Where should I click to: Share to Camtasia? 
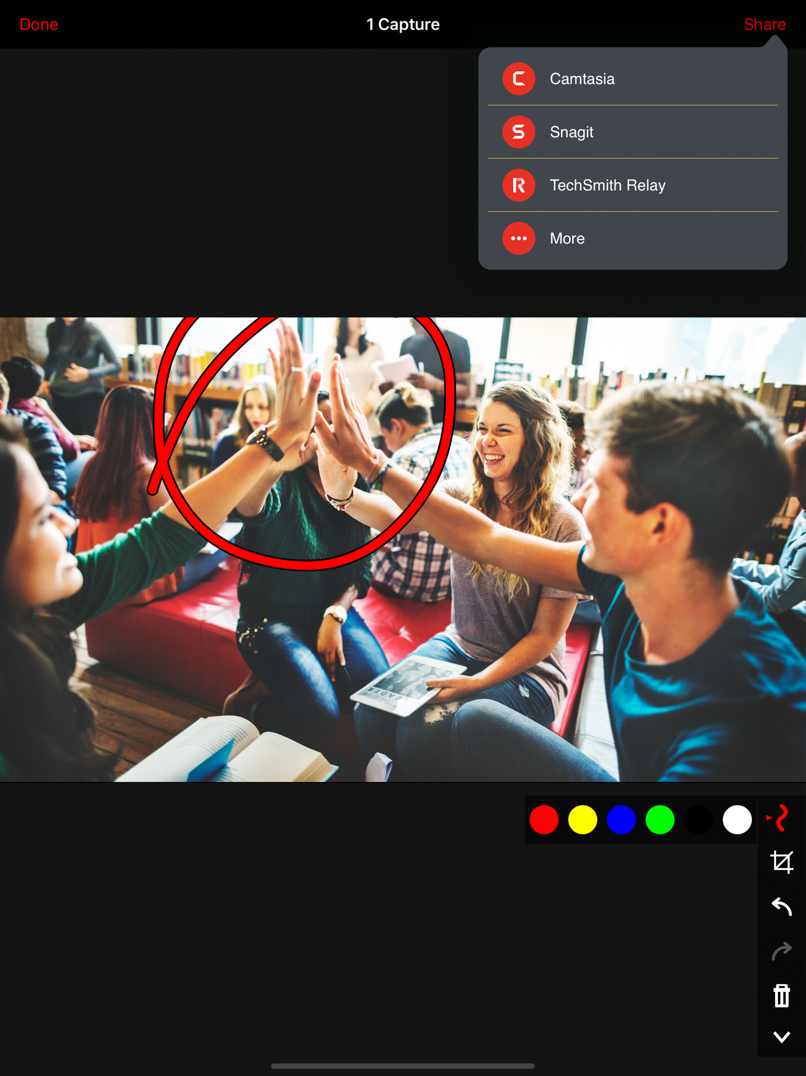point(632,79)
